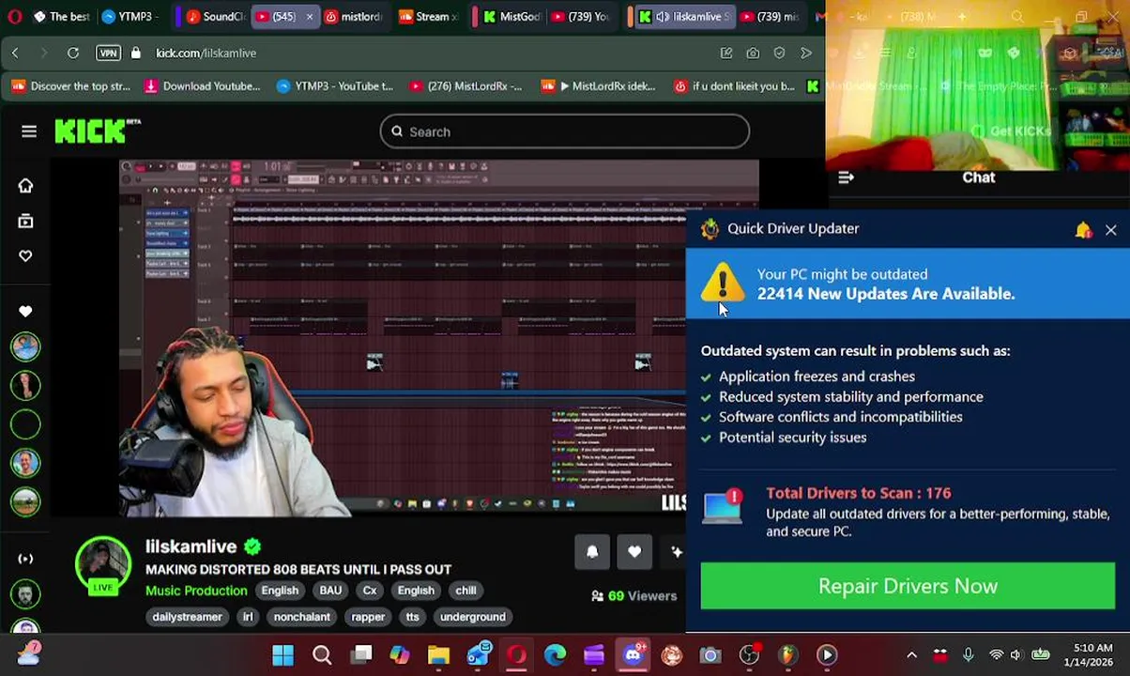This screenshot has width=1130, height=676.
Task: Open the Music Production category link
Action: point(196,591)
